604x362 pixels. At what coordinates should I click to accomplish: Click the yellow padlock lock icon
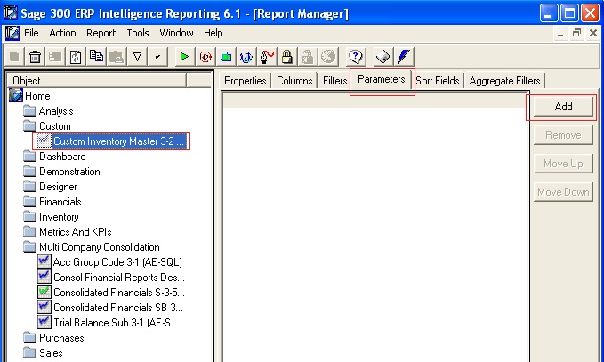286,57
